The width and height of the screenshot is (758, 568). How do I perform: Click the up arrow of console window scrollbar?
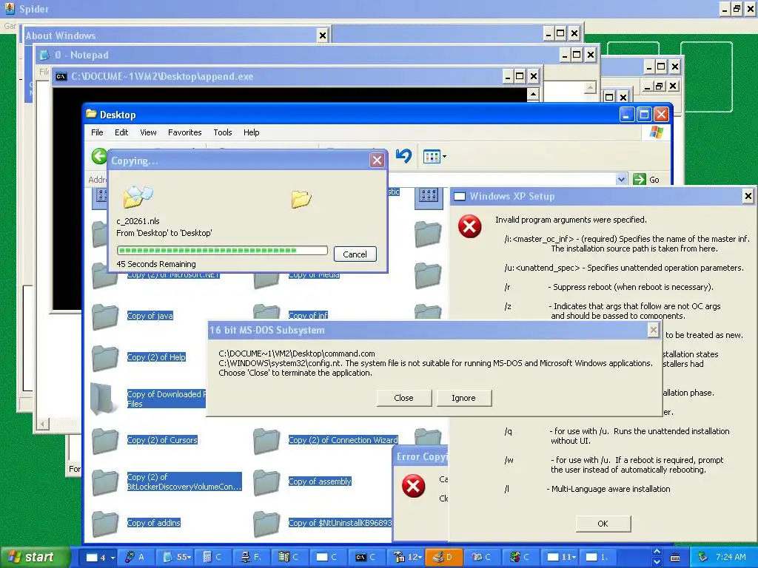click(x=533, y=94)
